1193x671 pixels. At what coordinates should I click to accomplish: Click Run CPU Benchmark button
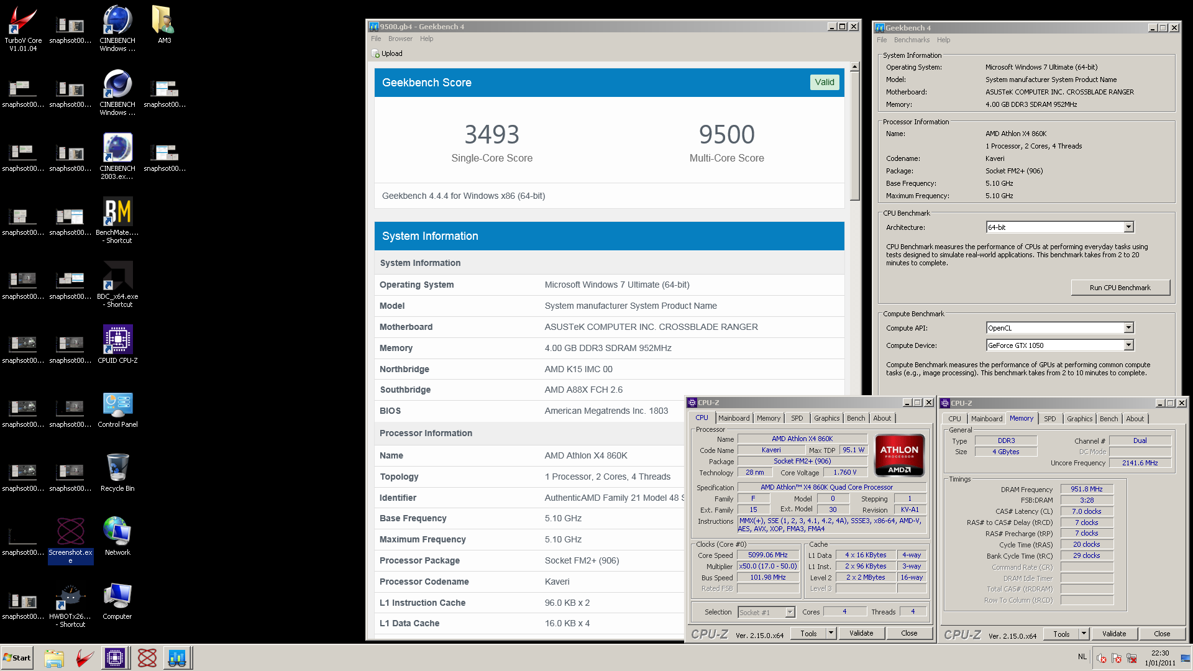(1120, 288)
